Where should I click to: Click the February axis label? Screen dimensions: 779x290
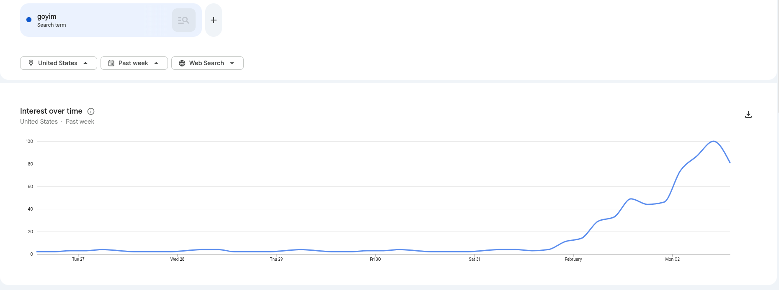[x=573, y=259]
